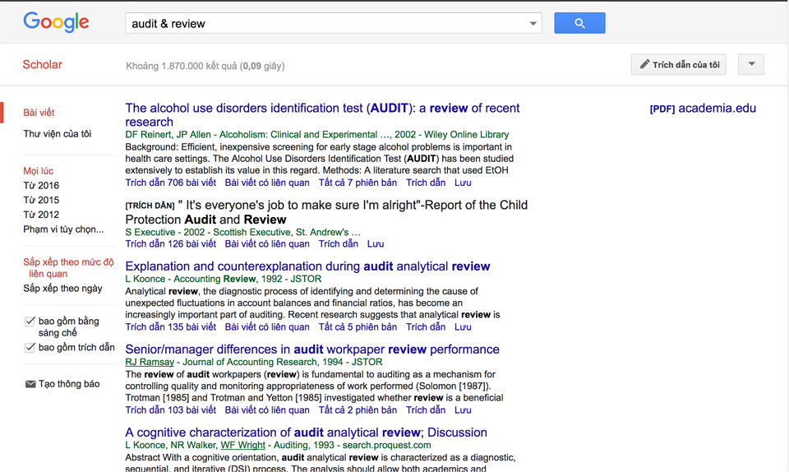Click 'Tất cả 5 phiên bản'
The width and height of the screenshot is (789, 472).
[x=358, y=327]
